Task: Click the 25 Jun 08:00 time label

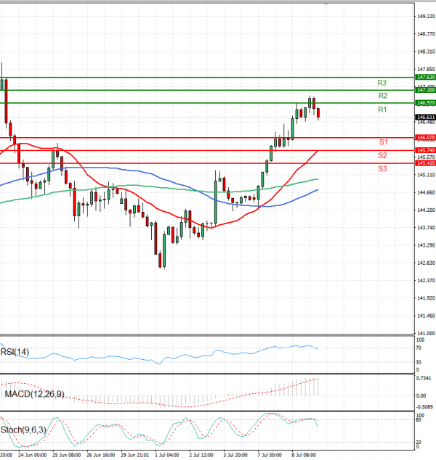Action: (67, 455)
